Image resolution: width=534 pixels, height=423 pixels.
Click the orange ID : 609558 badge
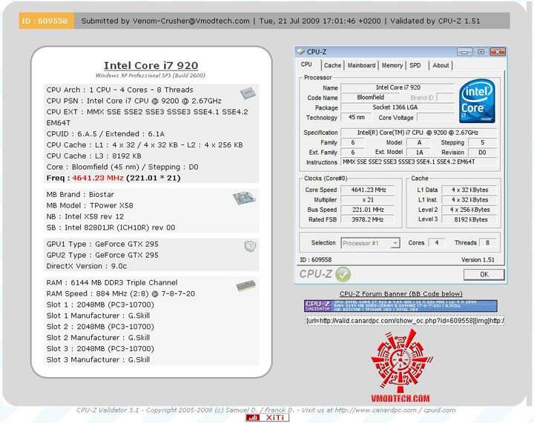(x=46, y=21)
